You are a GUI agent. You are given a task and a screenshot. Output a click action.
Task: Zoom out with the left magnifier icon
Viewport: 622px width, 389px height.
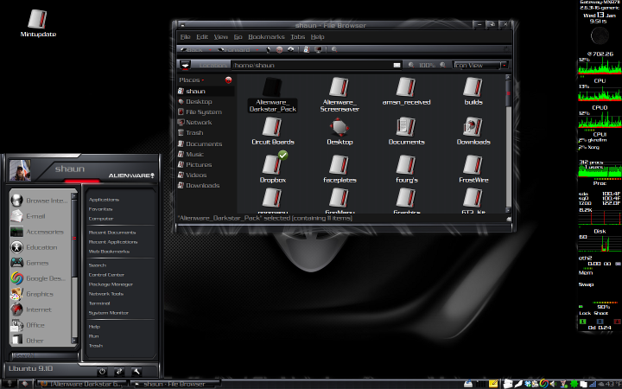tap(411, 65)
